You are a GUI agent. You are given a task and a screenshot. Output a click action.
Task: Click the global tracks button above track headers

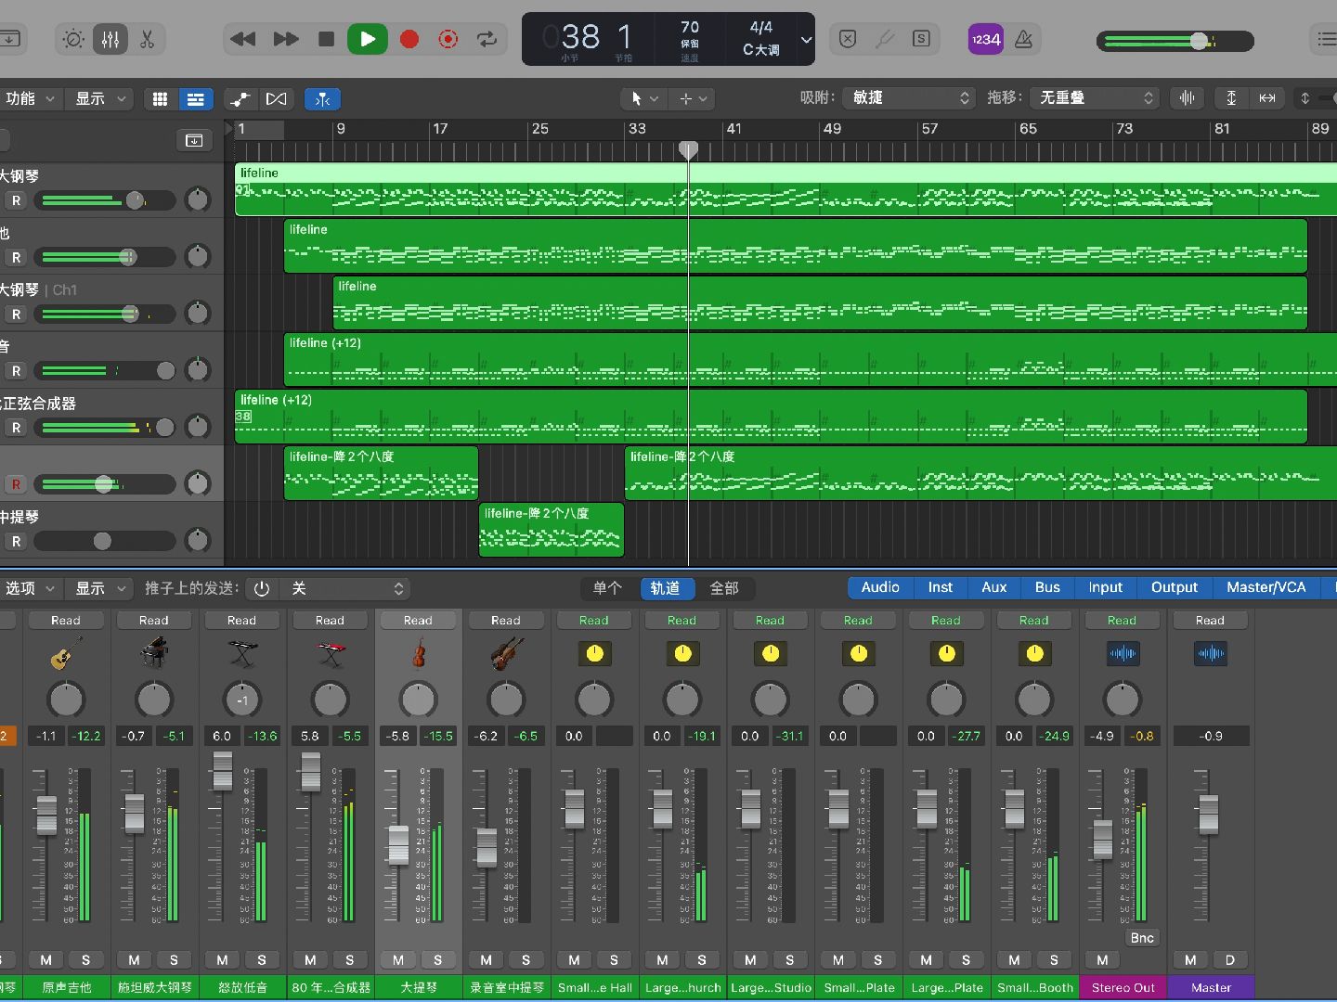[194, 140]
